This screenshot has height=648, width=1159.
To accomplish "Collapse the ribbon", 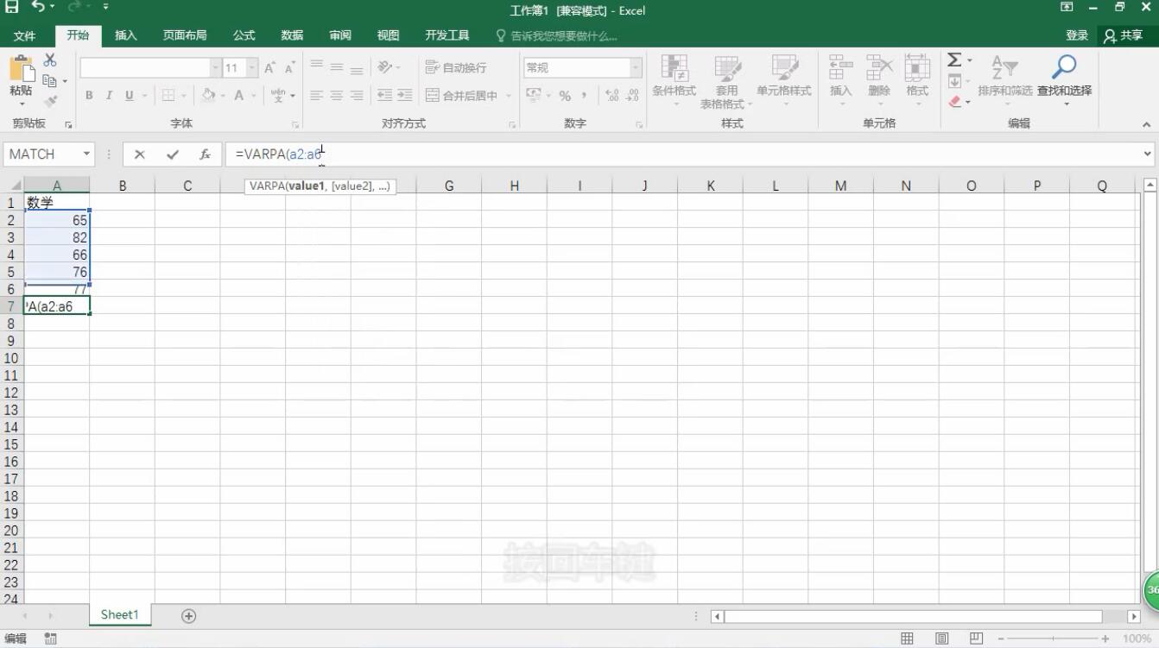I will click(x=1147, y=124).
